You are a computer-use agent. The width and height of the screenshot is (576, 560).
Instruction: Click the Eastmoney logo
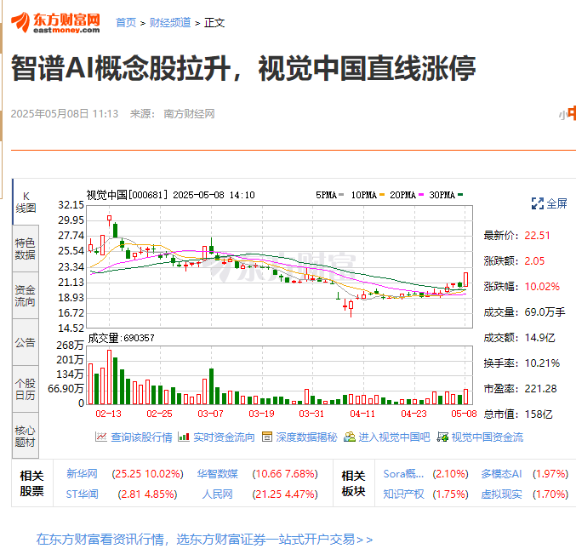[56, 22]
